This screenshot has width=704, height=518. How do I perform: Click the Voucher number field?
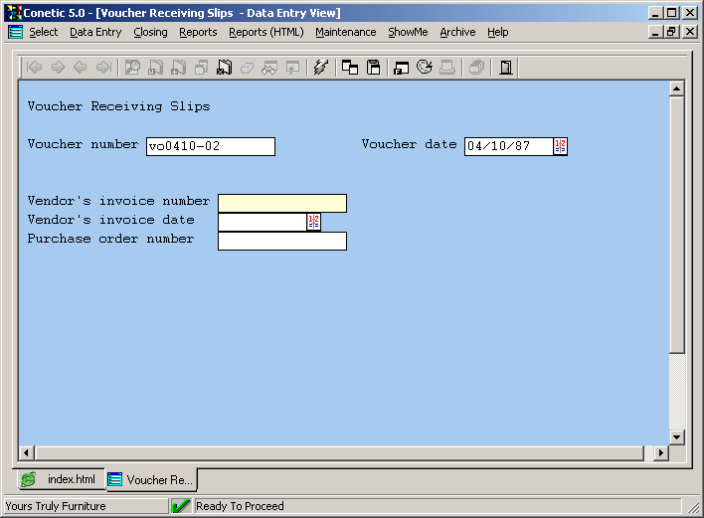210,146
